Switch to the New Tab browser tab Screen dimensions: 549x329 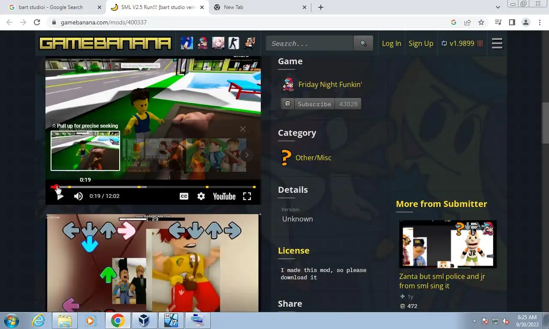233,7
